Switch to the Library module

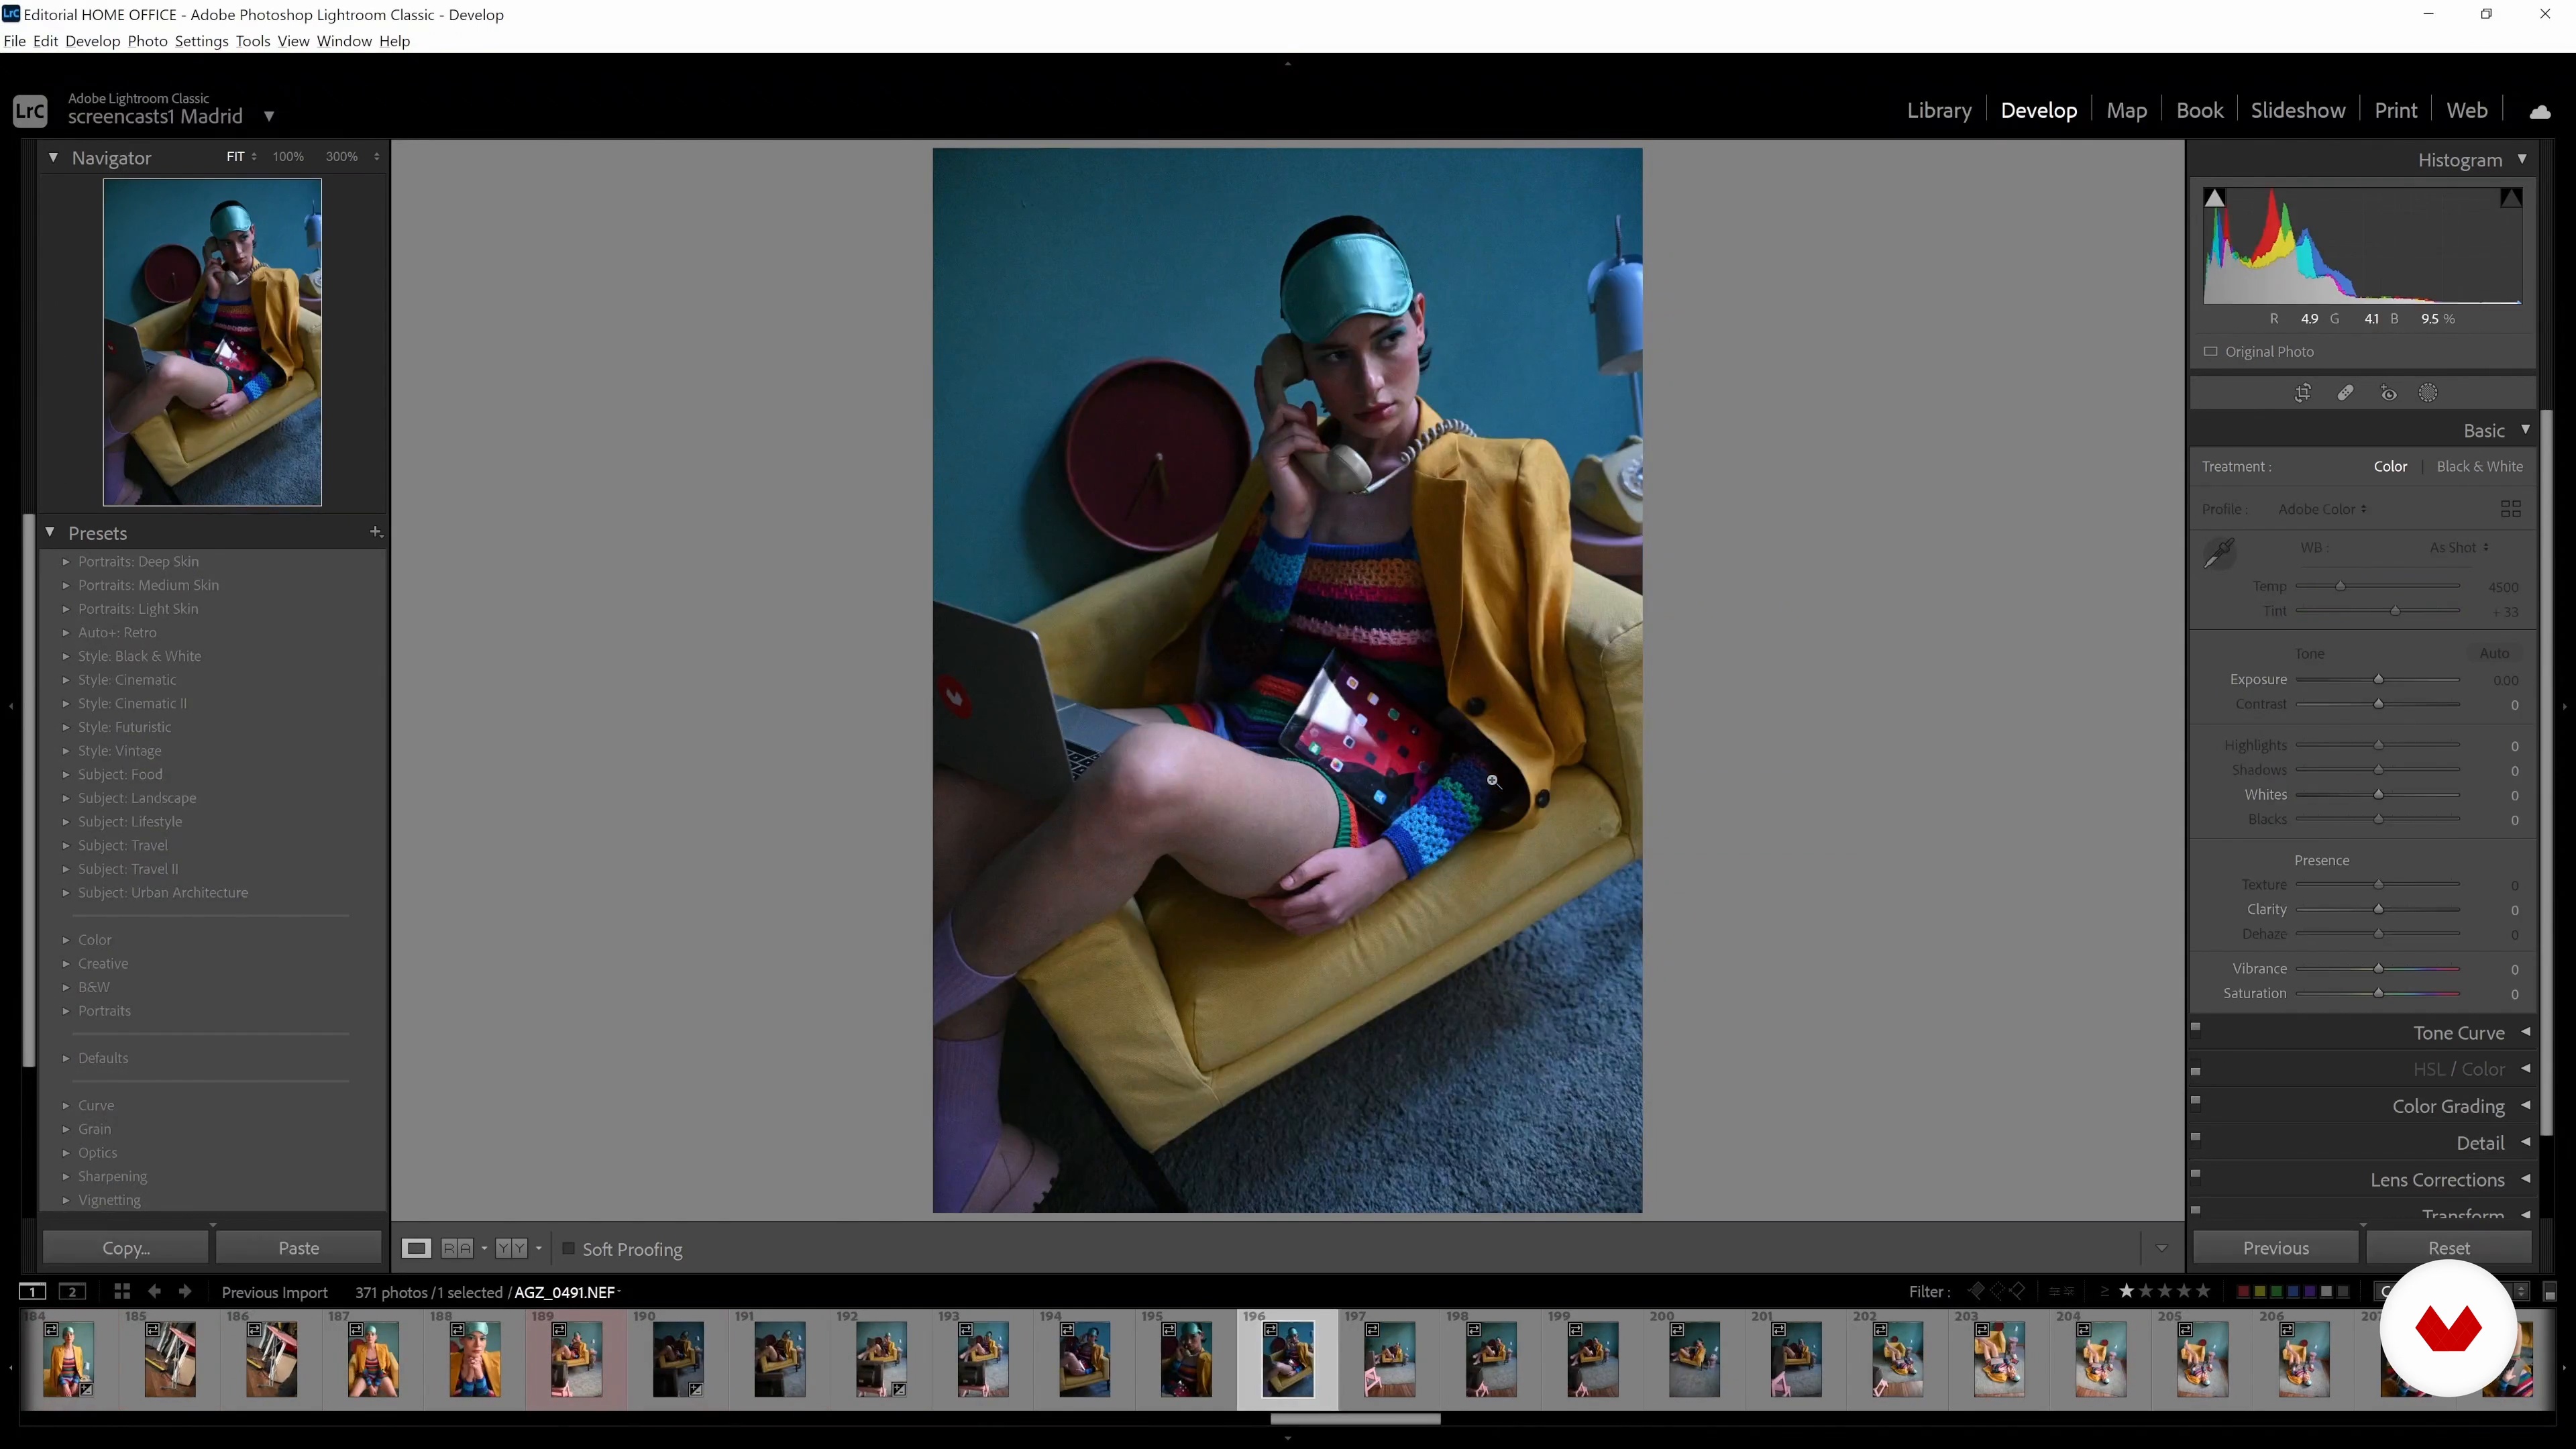(1938, 110)
